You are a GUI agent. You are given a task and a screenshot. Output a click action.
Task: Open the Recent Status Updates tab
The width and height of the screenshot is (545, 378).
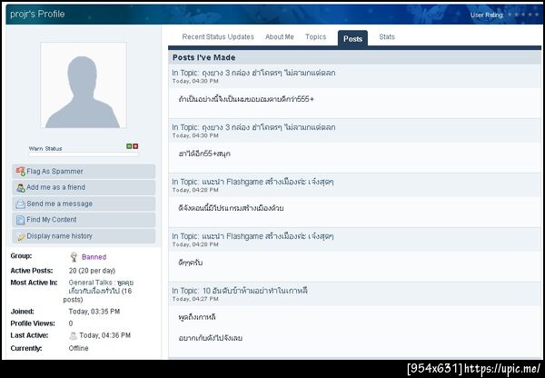pos(218,37)
